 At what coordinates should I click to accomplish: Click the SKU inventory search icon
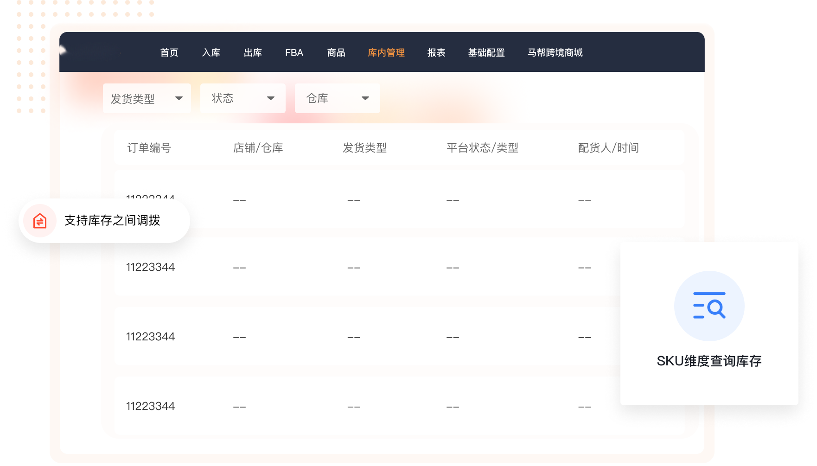[709, 306]
